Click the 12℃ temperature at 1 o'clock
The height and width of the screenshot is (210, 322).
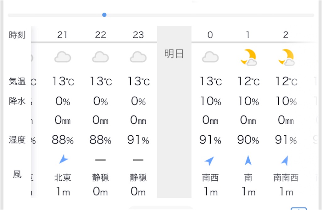click(x=248, y=81)
